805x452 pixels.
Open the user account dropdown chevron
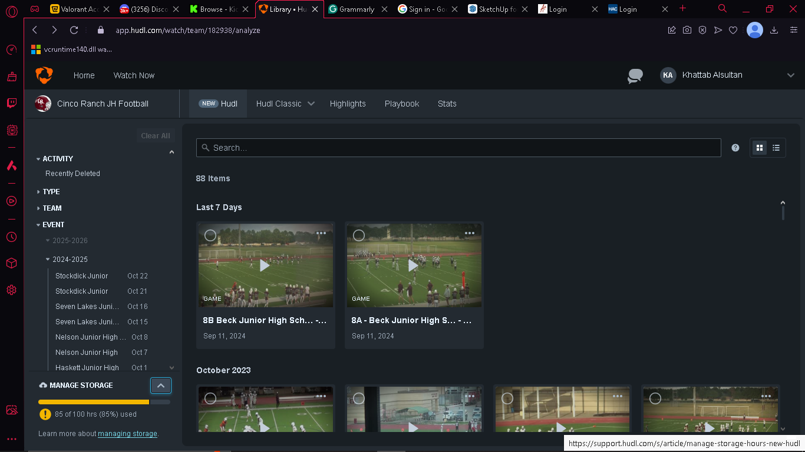tap(791, 75)
